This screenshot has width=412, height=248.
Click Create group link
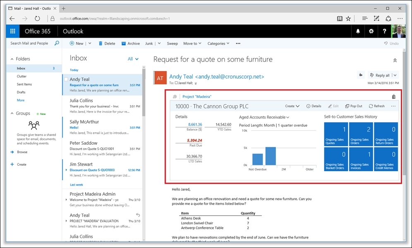(x=22, y=165)
